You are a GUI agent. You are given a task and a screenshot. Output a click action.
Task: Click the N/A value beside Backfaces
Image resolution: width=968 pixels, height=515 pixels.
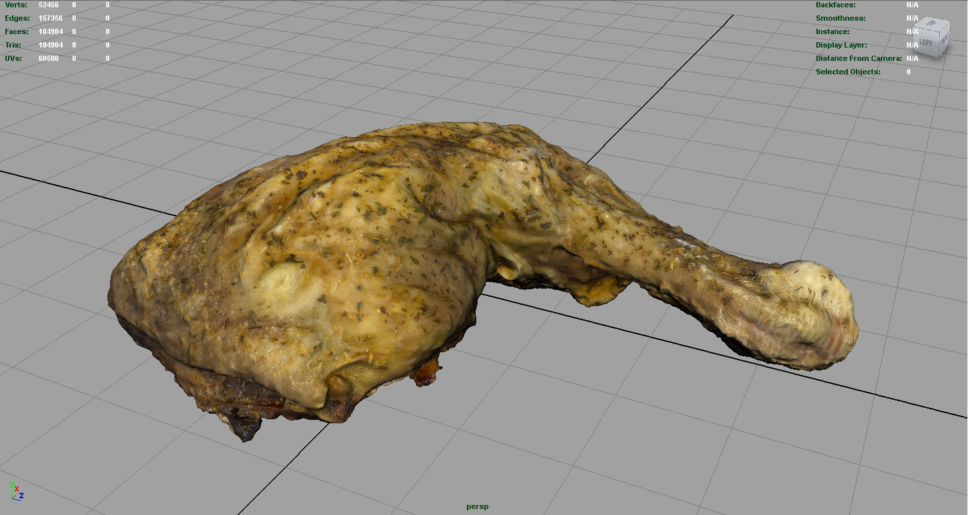912,5
